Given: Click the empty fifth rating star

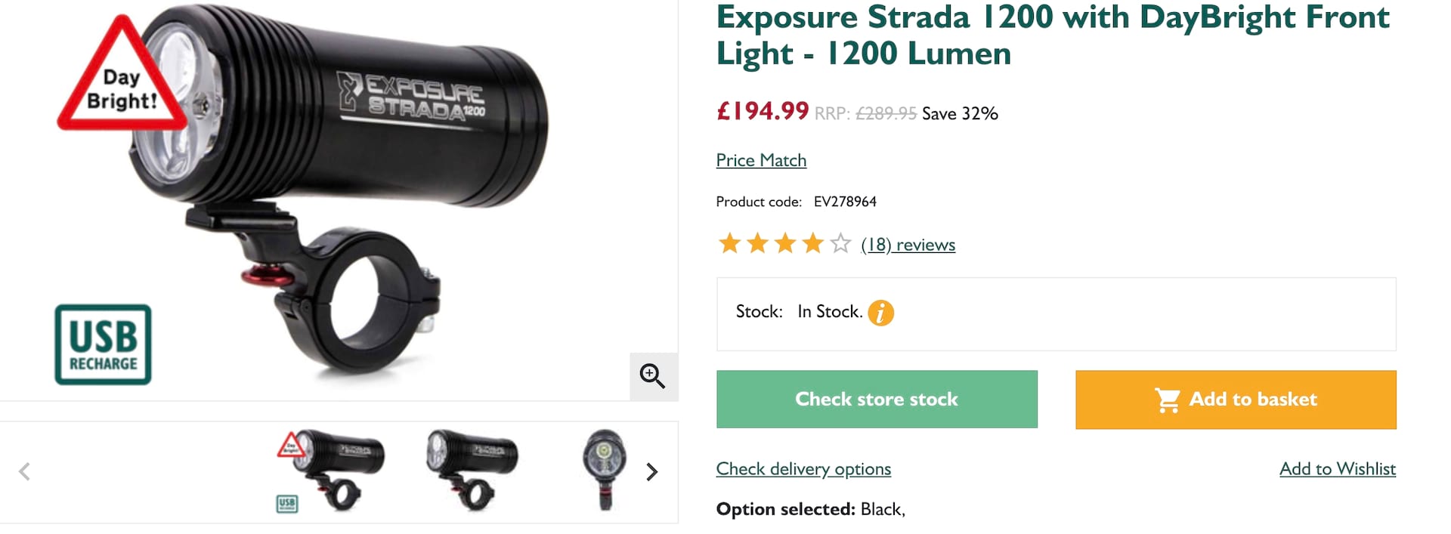Looking at the screenshot, I should click(840, 244).
